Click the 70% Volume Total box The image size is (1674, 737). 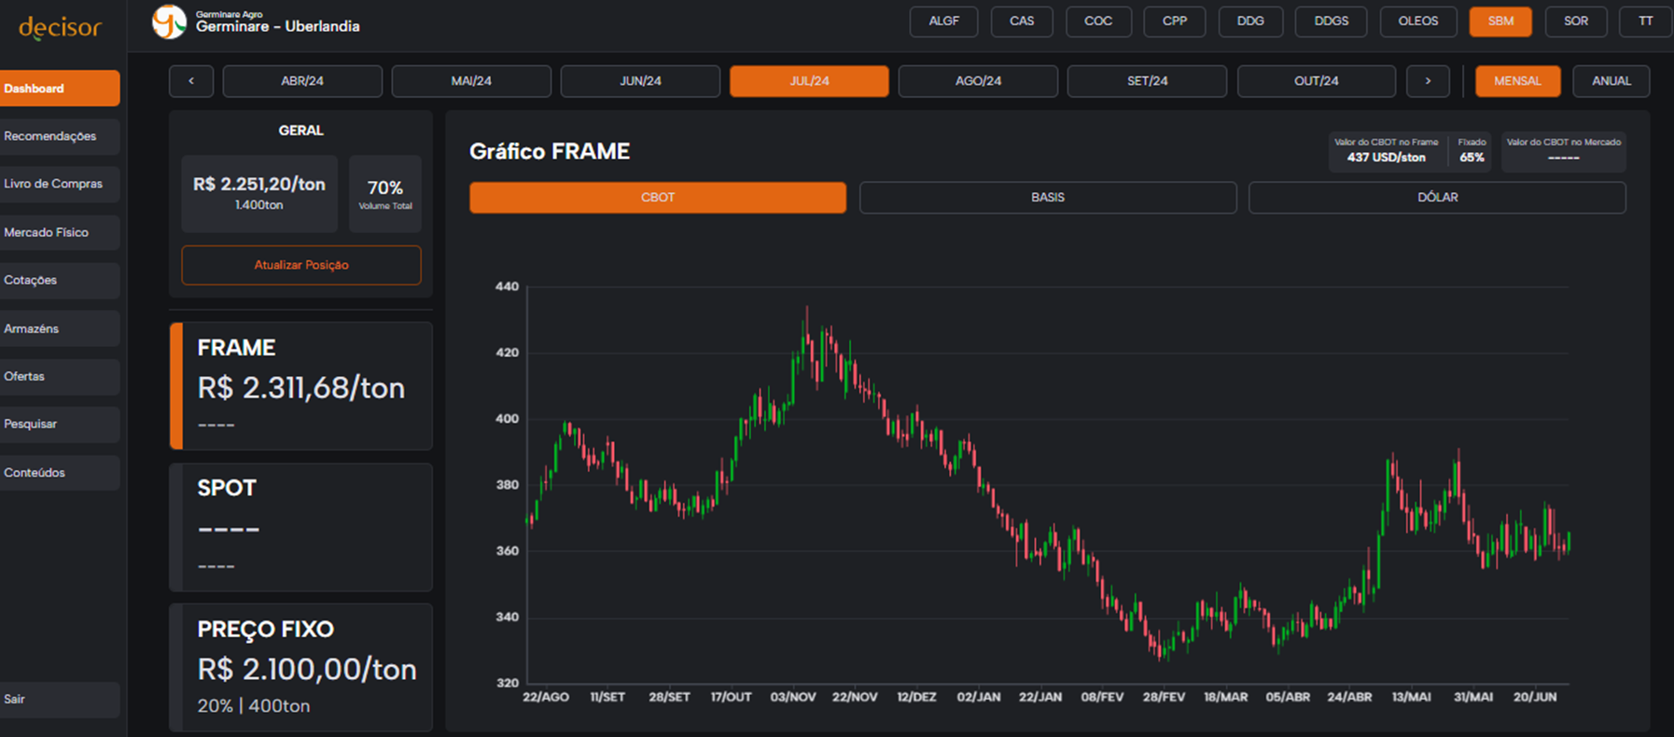point(385,194)
